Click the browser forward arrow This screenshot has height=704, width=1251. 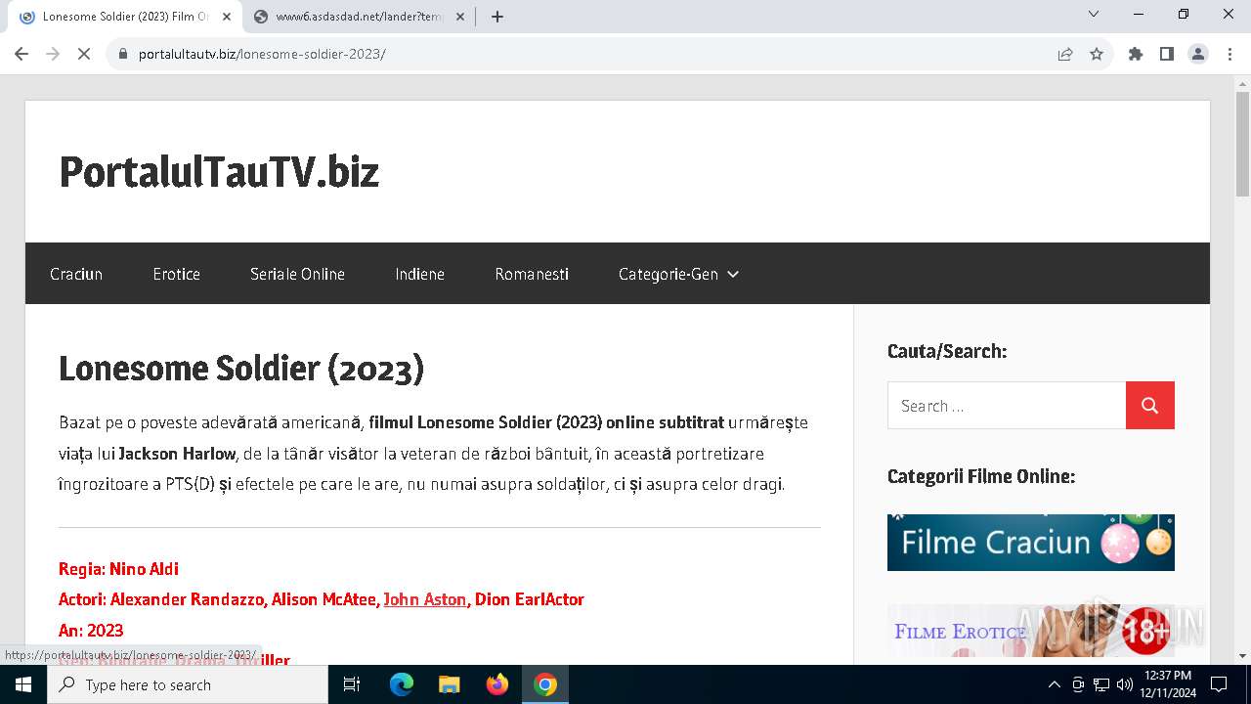[x=53, y=54]
